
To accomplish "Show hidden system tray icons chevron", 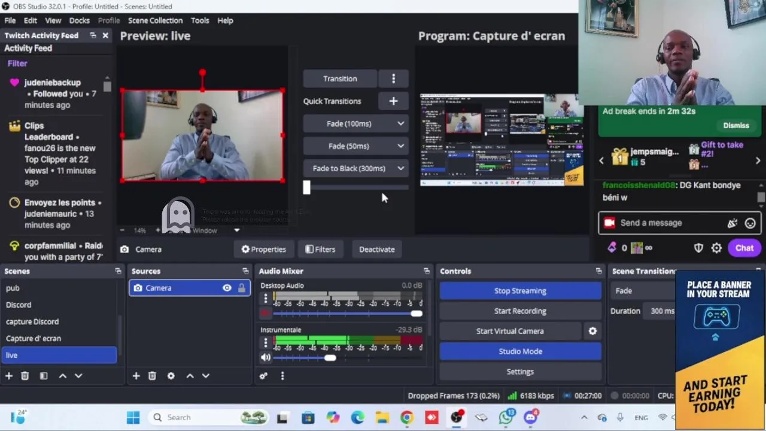I will [x=584, y=418].
